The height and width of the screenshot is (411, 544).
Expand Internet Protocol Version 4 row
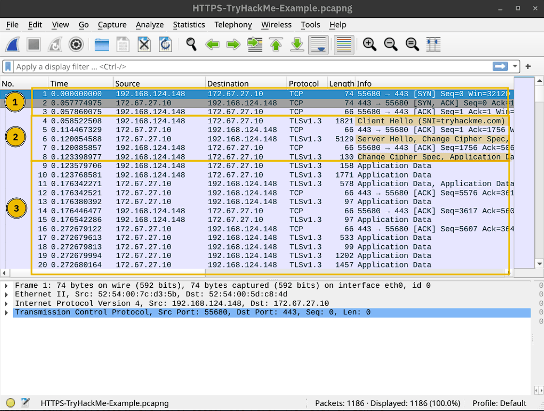(x=6, y=303)
